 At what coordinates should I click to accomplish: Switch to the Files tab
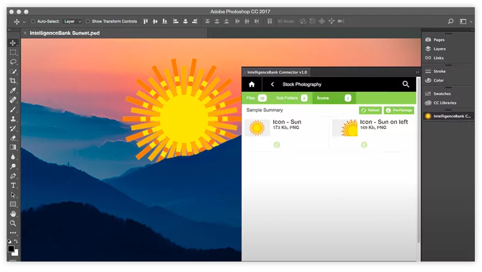tap(256, 98)
